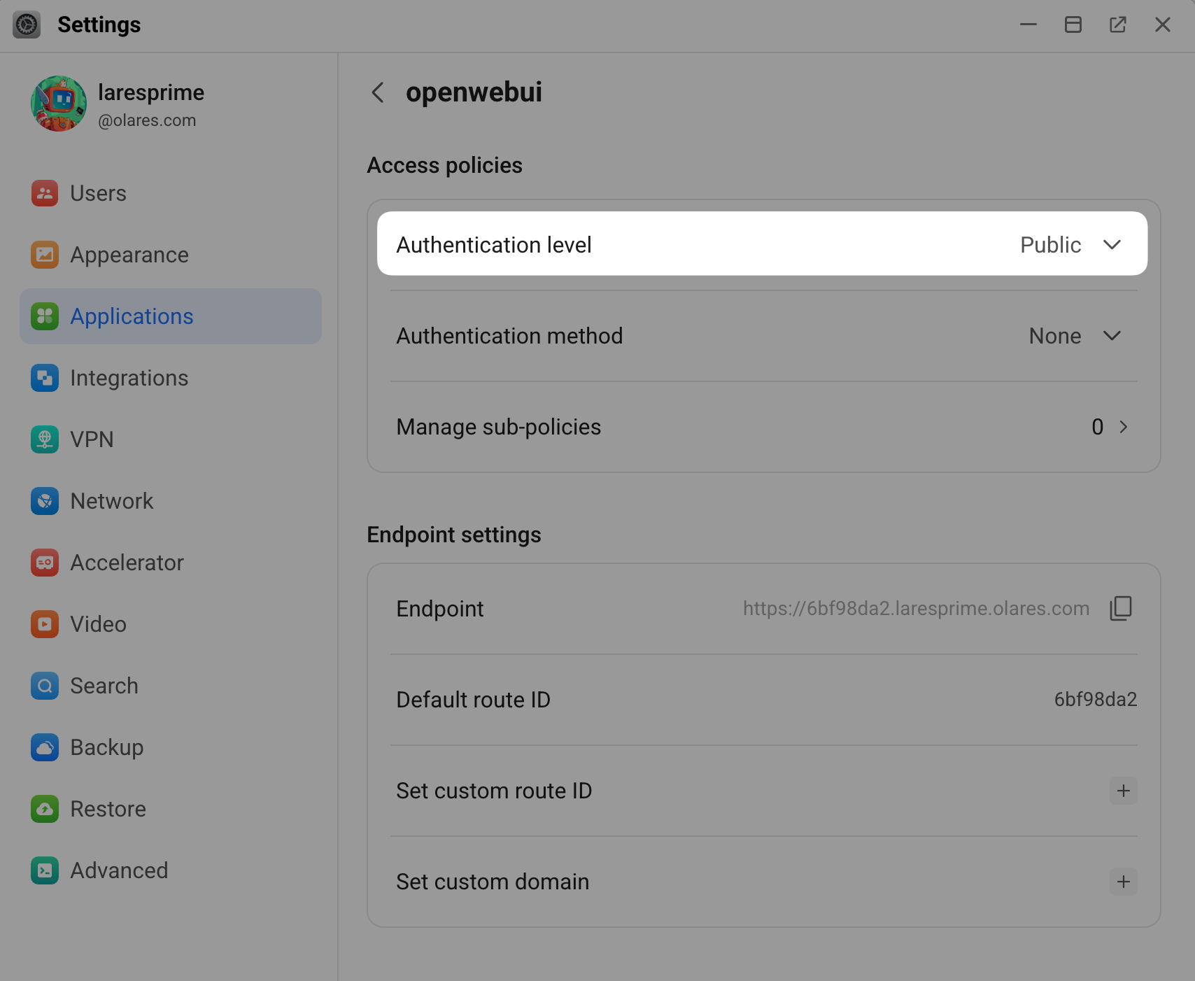The image size is (1195, 981).
Task: Copy the endpoint URL with copy icon
Action: 1121,609
